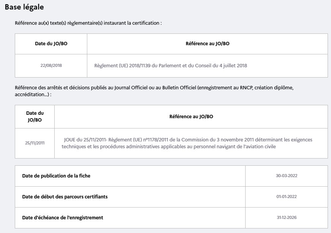
Task: Click the sentence about texts instaurant la certification
Action: pos(88,23)
